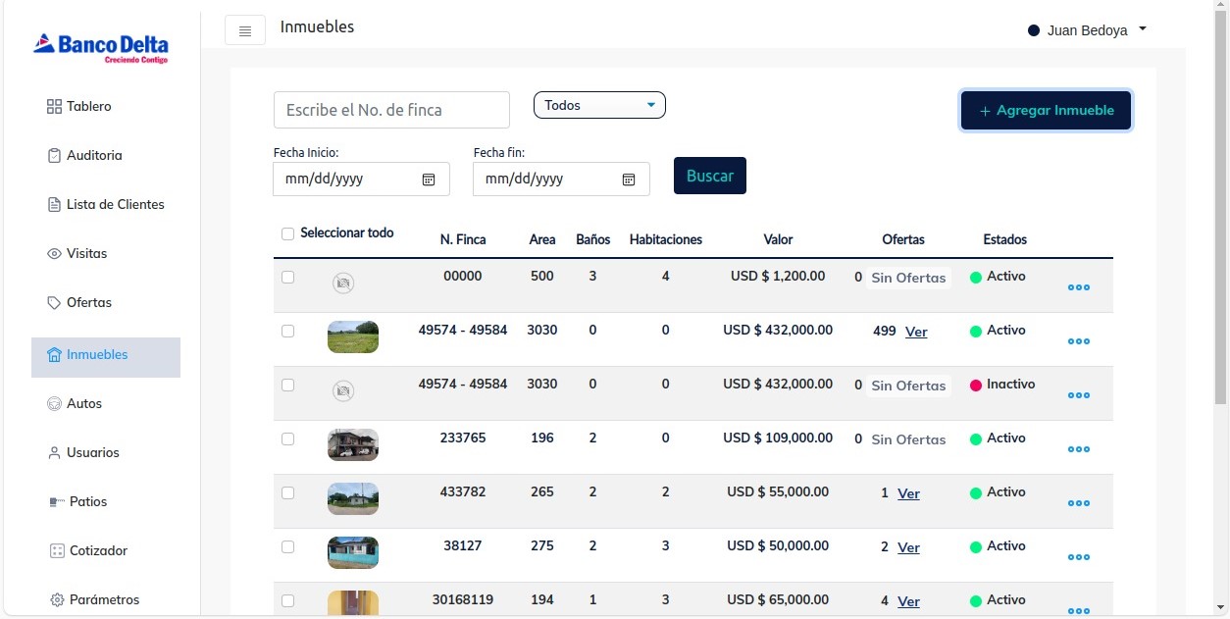Click the hamburger menu toggle icon
Image resolution: width=1230 pixels, height=619 pixels.
tap(245, 30)
